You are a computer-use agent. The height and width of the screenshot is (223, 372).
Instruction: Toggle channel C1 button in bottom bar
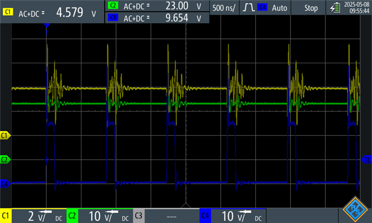tap(6, 215)
